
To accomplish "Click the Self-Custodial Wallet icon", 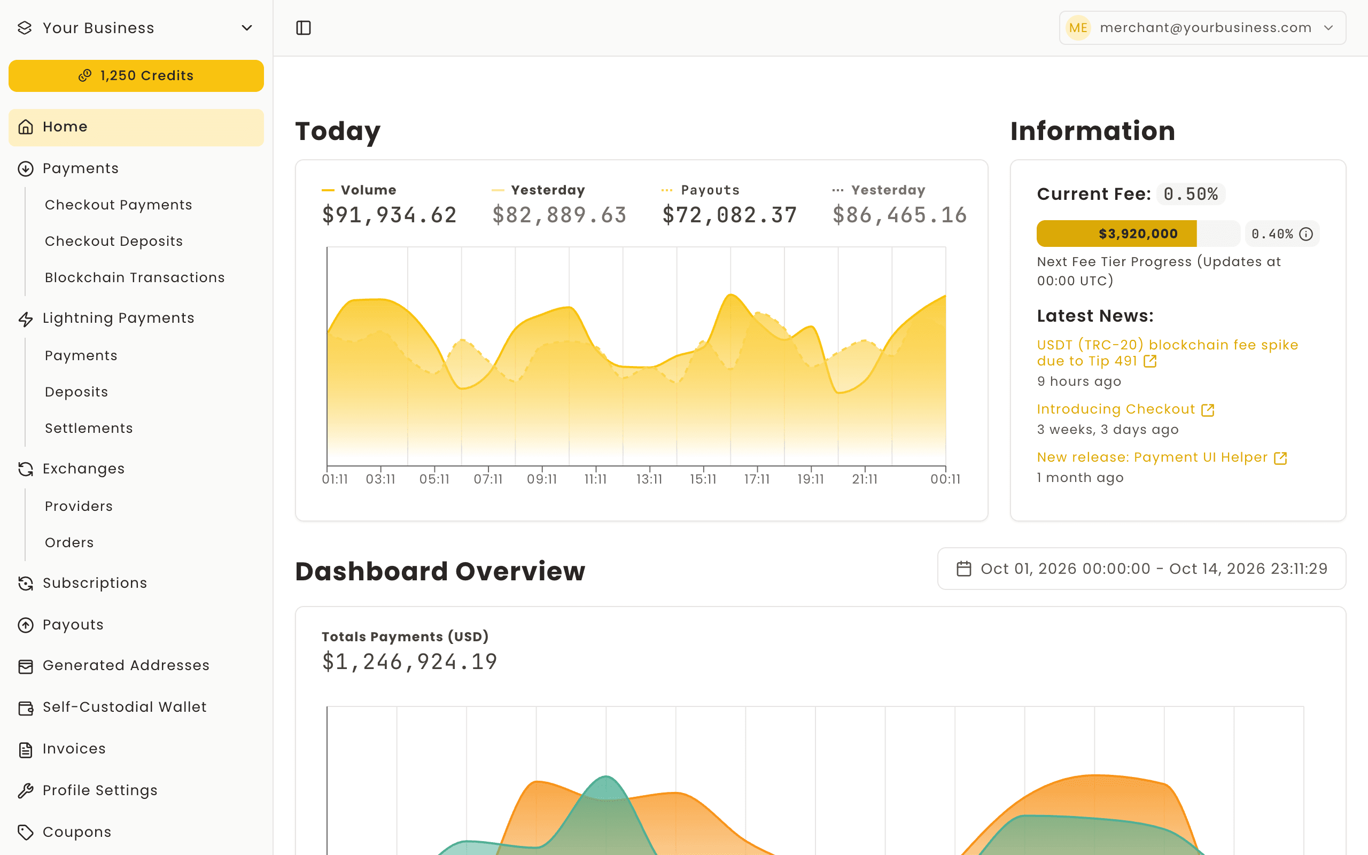I will (26, 708).
